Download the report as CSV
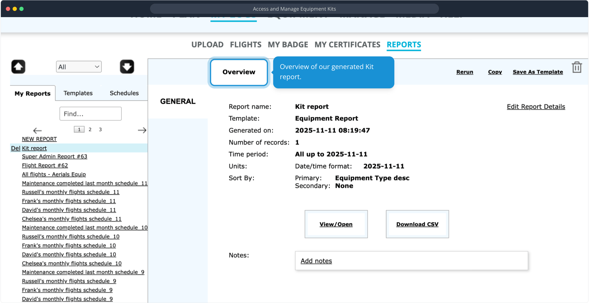Image resolution: width=589 pixels, height=303 pixels. pyautogui.click(x=417, y=224)
